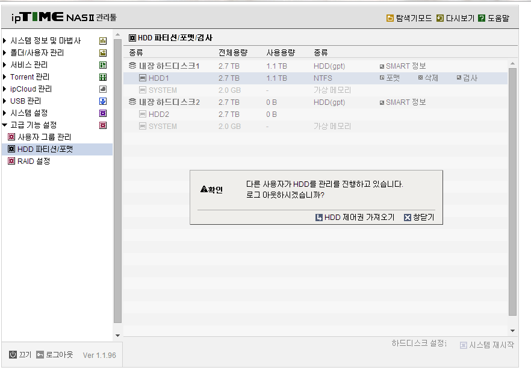Collapse the 고급 기능 설정 menu
The width and height of the screenshot is (531, 373).
point(4,125)
